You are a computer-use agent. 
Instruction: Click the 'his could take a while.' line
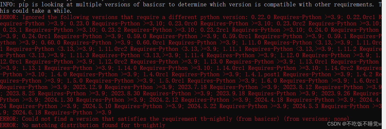[36, 11]
